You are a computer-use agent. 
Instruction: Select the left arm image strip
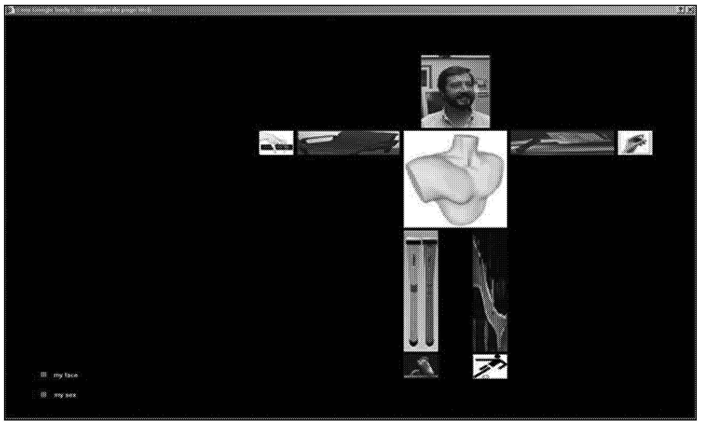pos(349,142)
